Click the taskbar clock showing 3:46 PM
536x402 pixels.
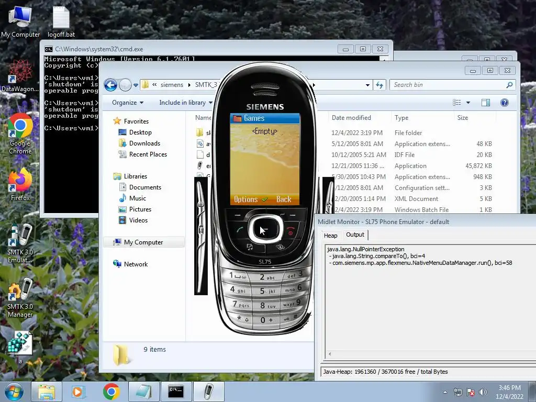click(x=509, y=392)
